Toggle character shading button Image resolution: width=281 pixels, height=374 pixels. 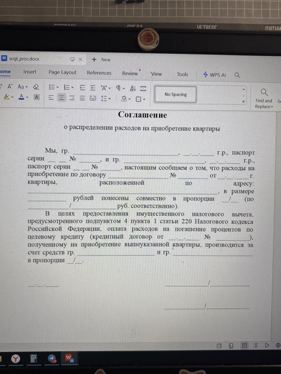[37, 98]
